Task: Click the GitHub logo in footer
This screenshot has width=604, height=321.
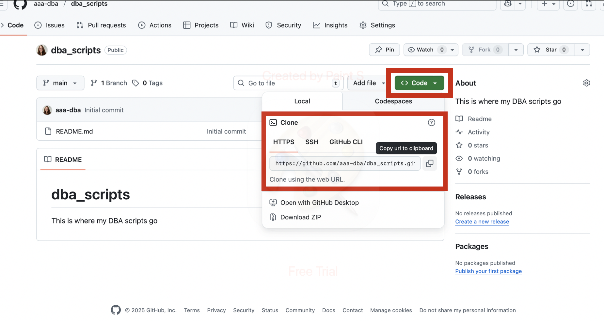Action: pyautogui.click(x=116, y=310)
